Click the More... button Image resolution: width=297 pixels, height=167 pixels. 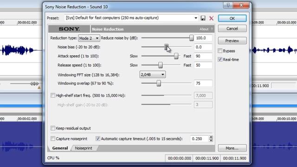tap(232, 148)
